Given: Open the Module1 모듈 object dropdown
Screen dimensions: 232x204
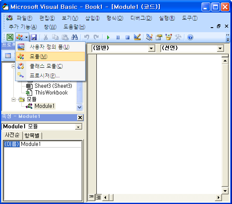Looking at the screenshot, I should pos(78,127).
